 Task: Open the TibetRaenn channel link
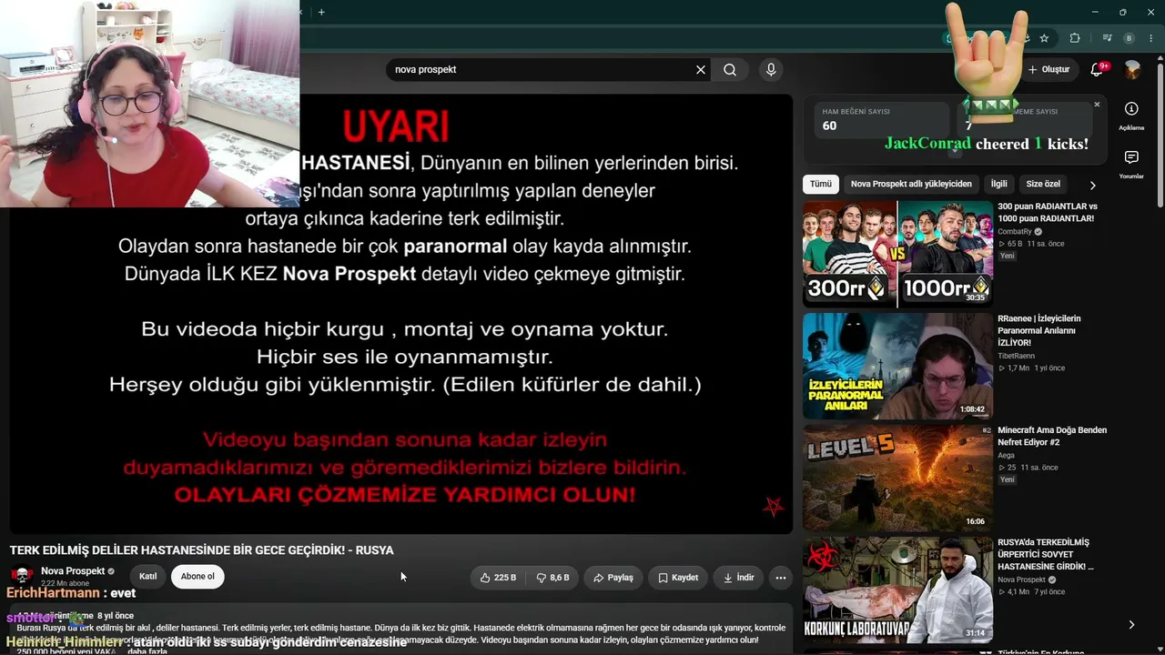click(x=1018, y=356)
